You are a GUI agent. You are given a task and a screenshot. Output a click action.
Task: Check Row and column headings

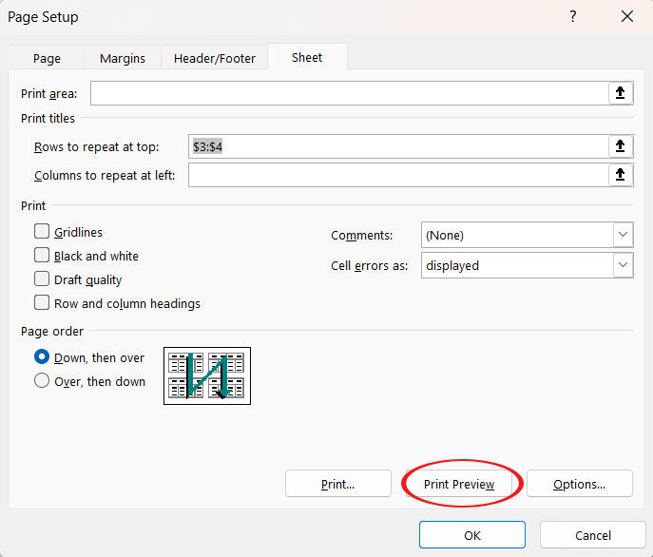(x=42, y=302)
